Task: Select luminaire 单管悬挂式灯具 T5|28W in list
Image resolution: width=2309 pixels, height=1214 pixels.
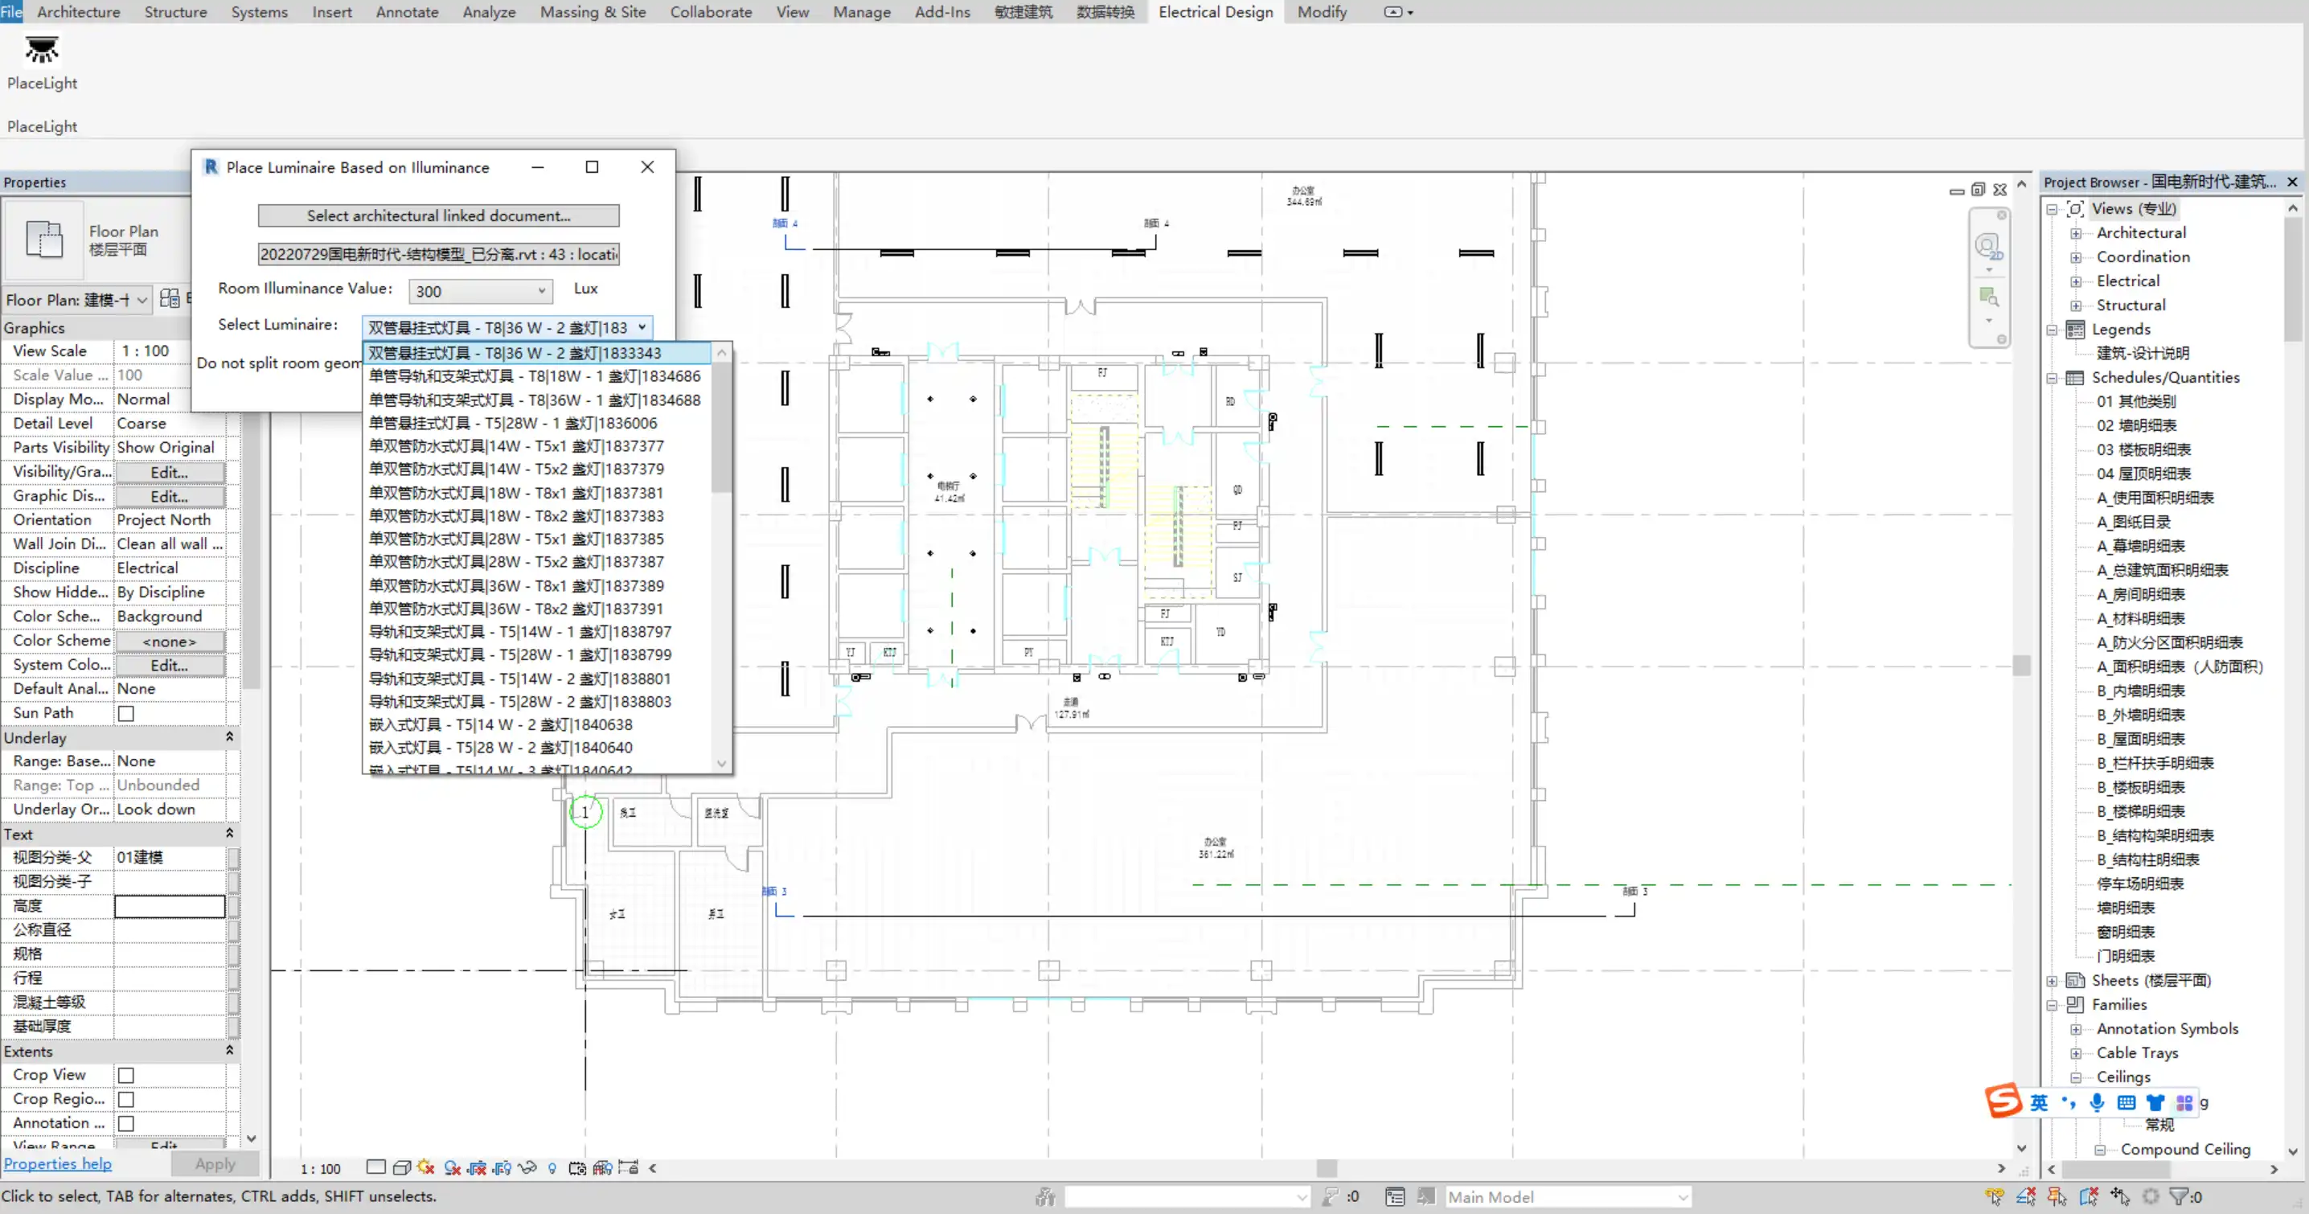Action: coord(513,423)
